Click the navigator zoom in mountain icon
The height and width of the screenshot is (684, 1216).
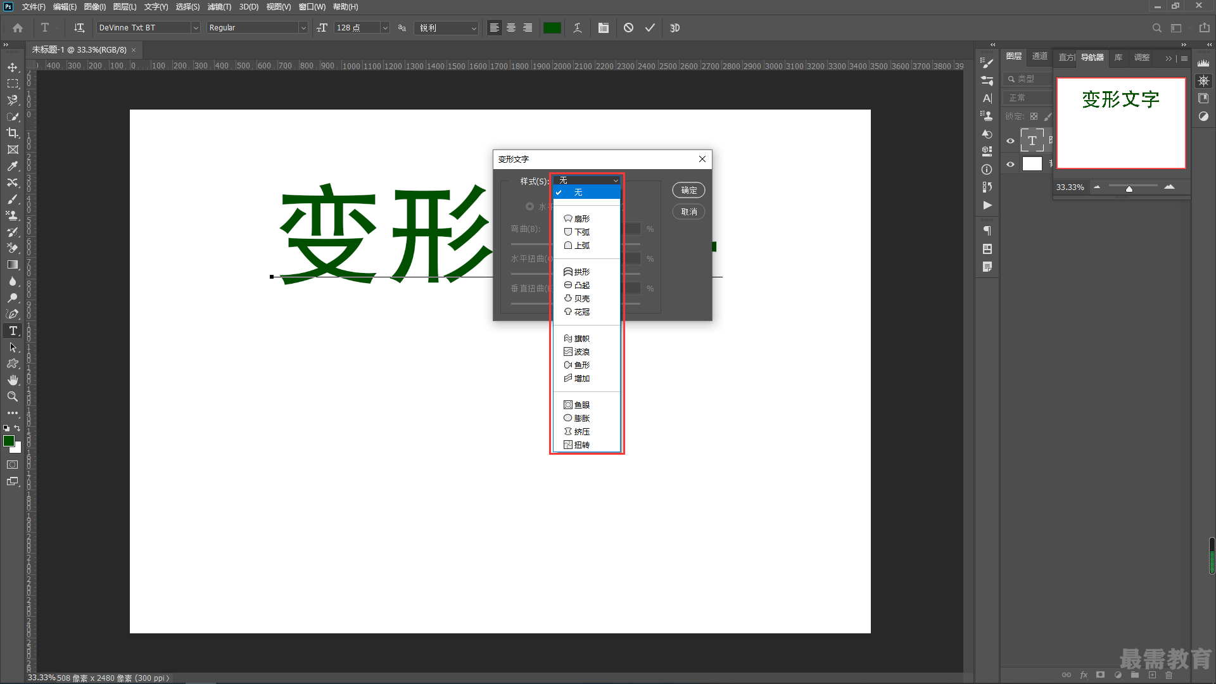1169,187
